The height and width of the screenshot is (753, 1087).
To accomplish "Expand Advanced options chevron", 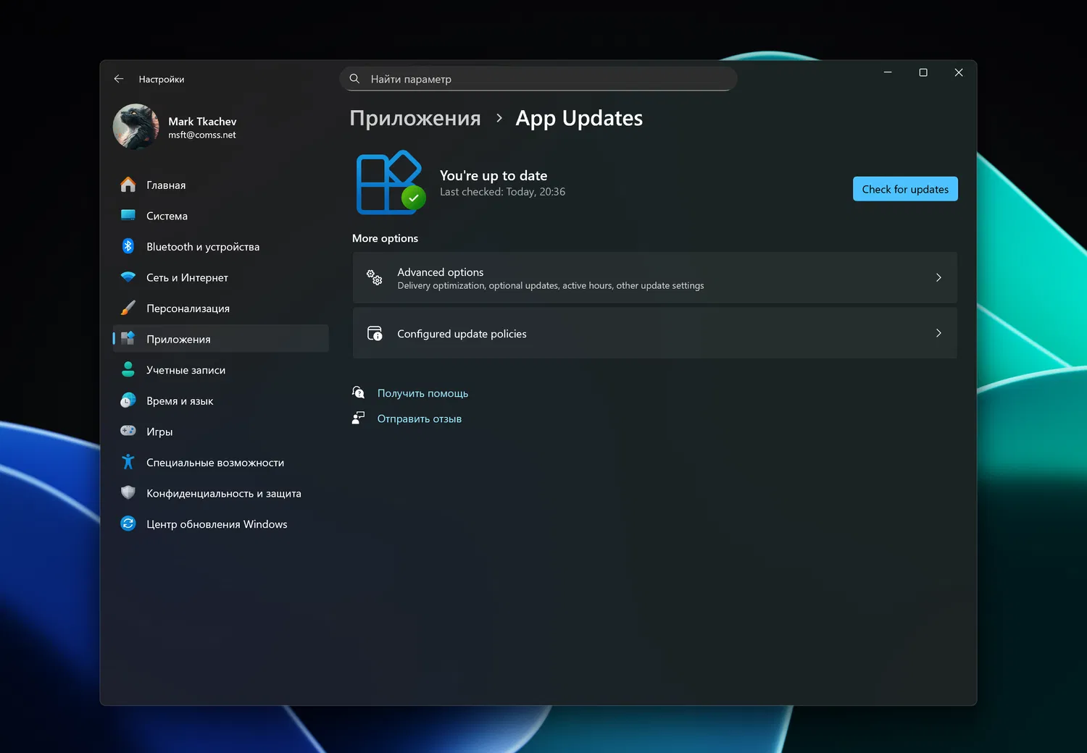I will [938, 277].
